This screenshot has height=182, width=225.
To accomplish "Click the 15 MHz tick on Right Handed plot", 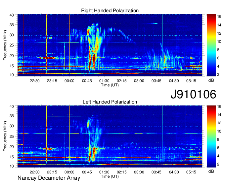I will tap(12, 66).
